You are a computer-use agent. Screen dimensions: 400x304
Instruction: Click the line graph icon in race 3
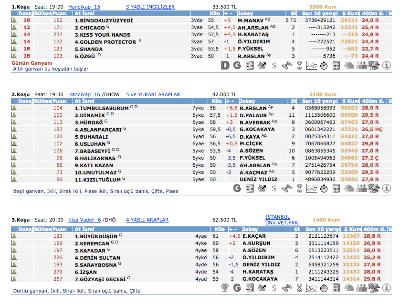pyautogui.click(x=311, y=287)
